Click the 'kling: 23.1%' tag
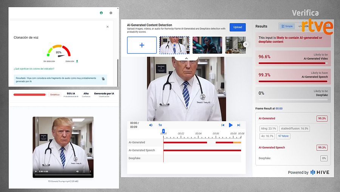 (x=269, y=128)
